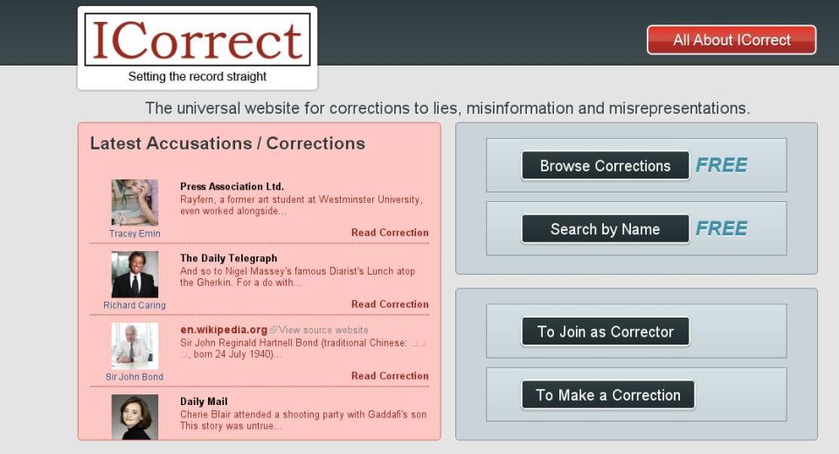The height and width of the screenshot is (454, 839).
Task: Click the Daily Mail heading
Action: tap(204, 402)
